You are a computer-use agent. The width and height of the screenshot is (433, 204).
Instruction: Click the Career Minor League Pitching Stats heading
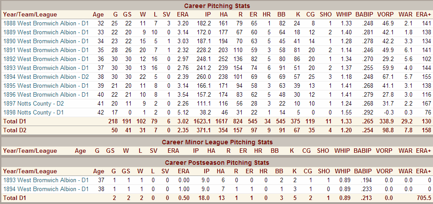click(x=217, y=142)
